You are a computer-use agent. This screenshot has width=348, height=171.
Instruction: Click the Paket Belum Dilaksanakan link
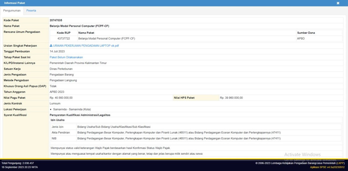[x=66, y=57]
